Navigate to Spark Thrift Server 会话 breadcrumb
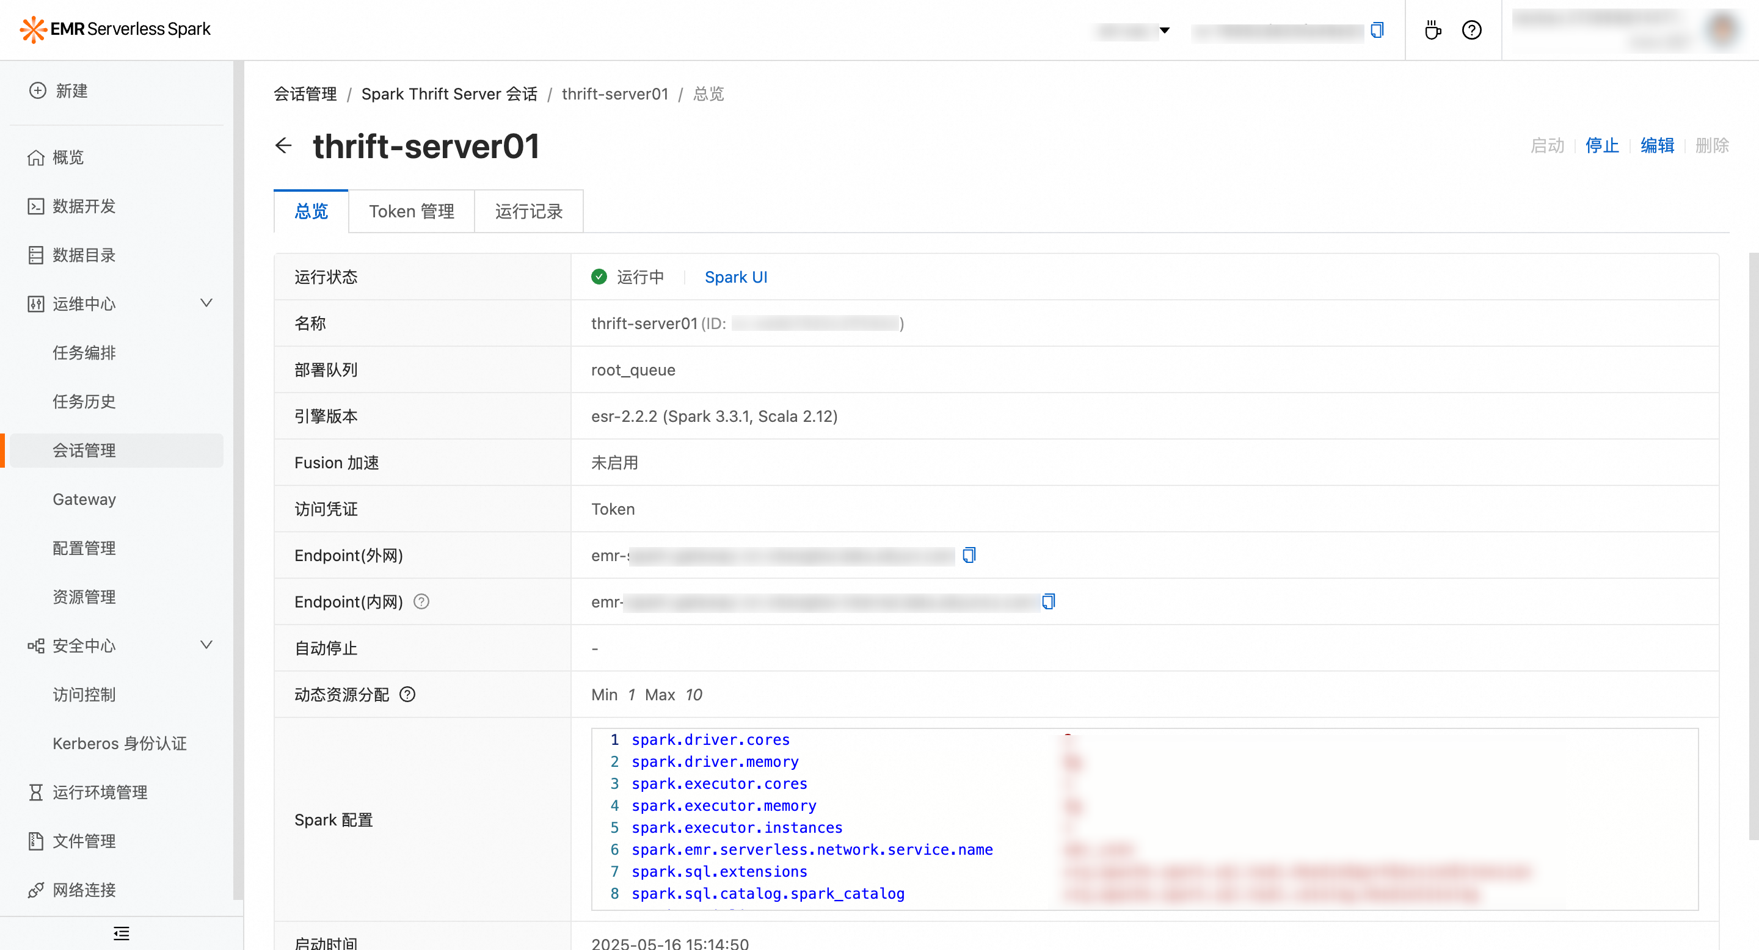 click(450, 93)
